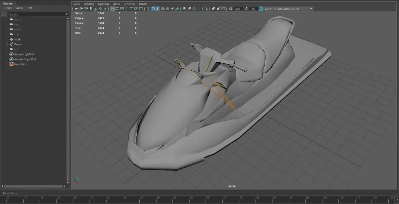The width and height of the screenshot is (399, 204).
Task: Select defaultObjectSet in Outliner
Action: (25, 59)
